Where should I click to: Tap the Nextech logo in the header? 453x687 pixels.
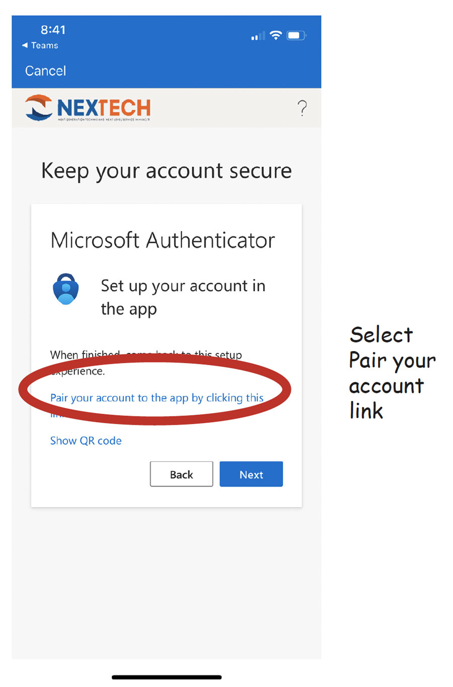tap(88, 108)
